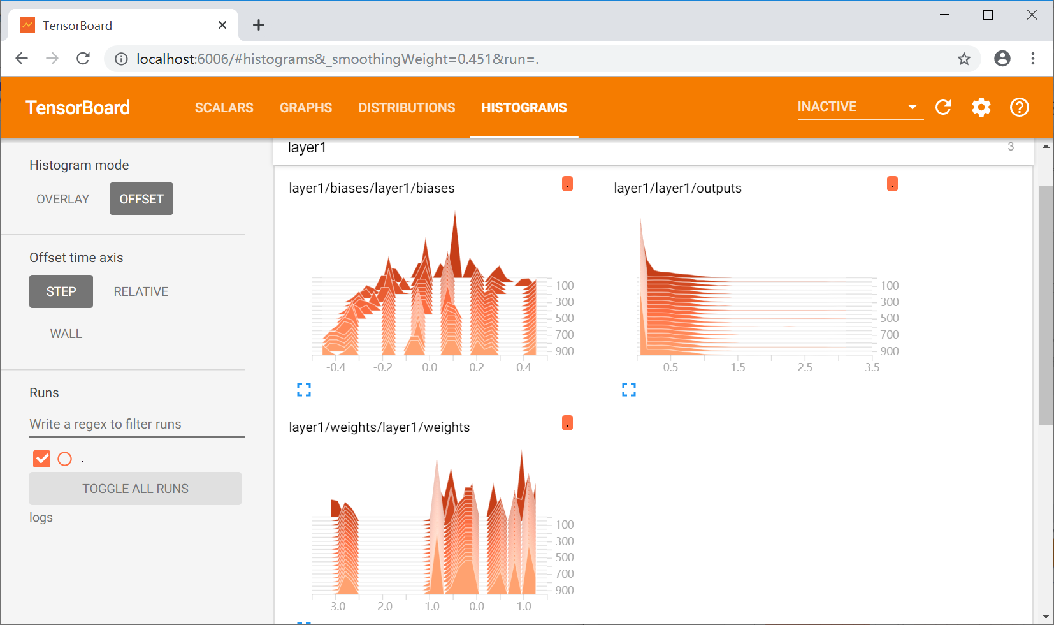Viewport: 1054px width, 625px height.
Task: Click the run badge on layer1/outputs chart
Action: click(892, 184)
